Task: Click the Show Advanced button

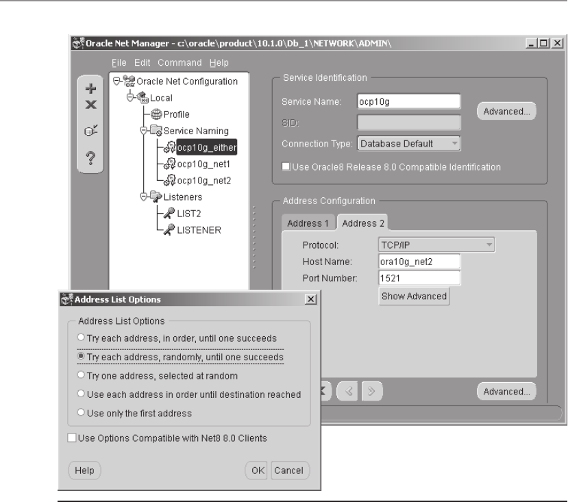Action: (x=414, y=297)
